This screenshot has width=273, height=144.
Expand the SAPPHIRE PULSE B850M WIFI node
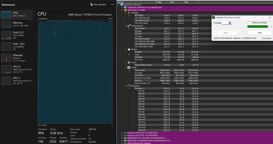coord(122,7)
